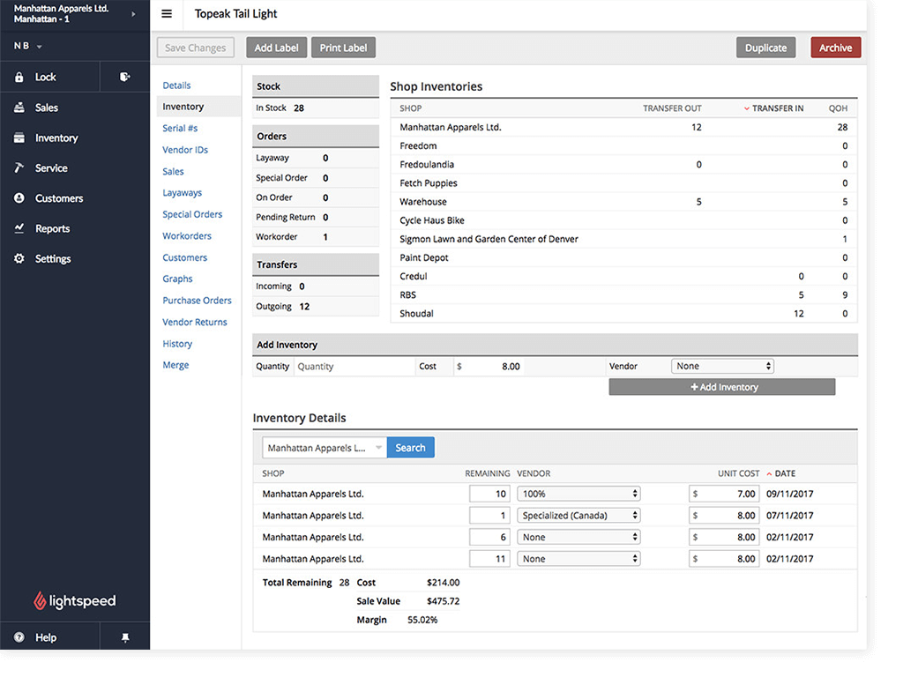Open the Specialized (Canada) vendor dropdown
This screenshot has width=903, height=677.
[578, 516]
